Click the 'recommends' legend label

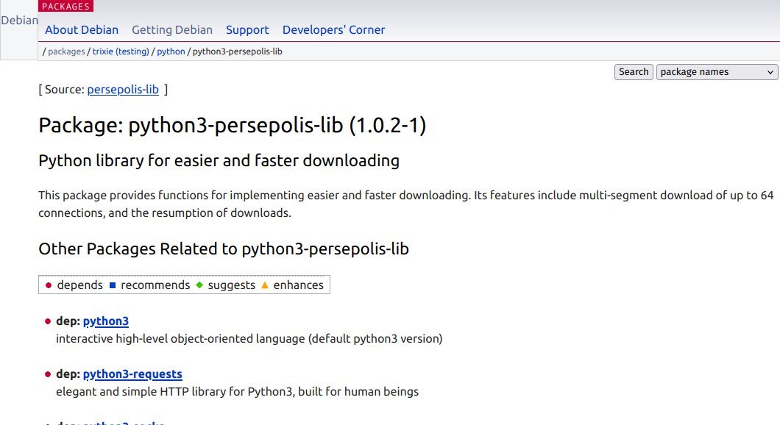pyautogui.click(x=155, y=285)
